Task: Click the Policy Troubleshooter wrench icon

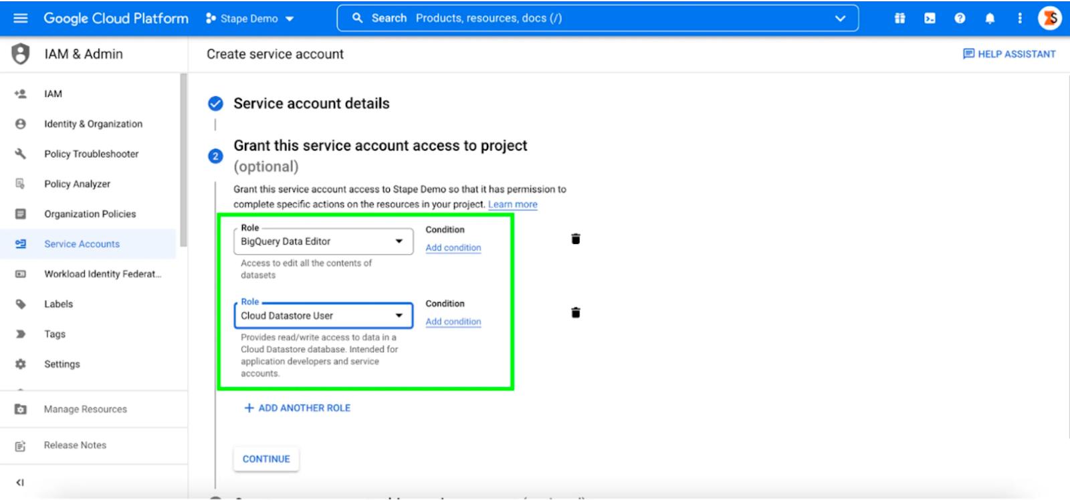Action: [21, 154]
